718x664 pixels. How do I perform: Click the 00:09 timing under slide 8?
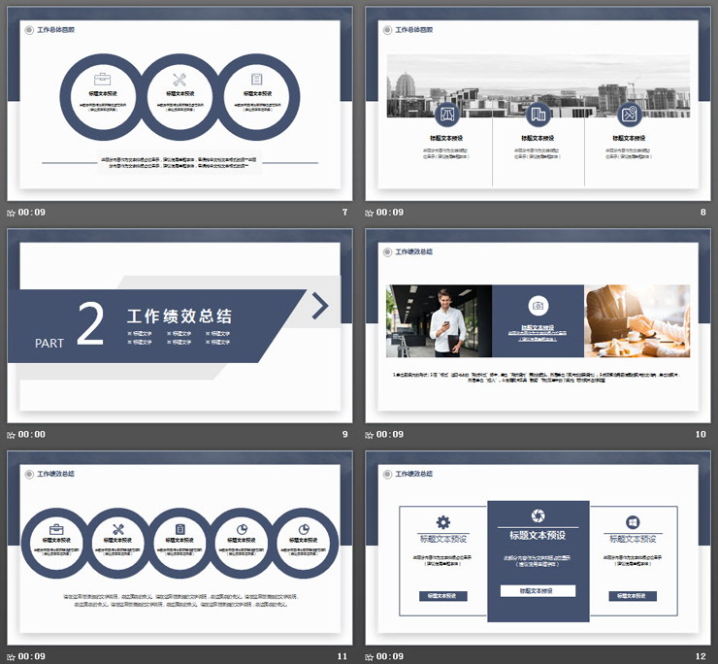tap(390, 213)
